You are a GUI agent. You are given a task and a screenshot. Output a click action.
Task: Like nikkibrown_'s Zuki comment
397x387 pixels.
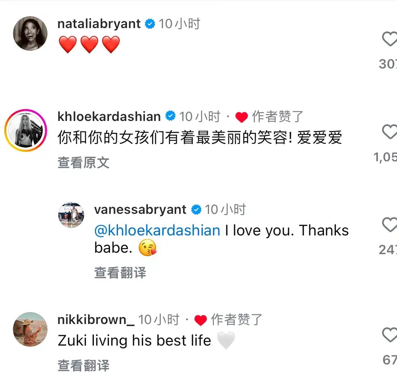(x=390, y=334)
